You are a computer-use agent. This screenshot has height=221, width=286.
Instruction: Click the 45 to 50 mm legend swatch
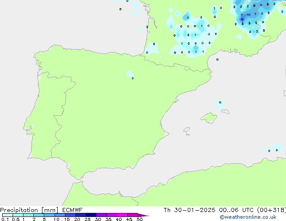[133, 215]
